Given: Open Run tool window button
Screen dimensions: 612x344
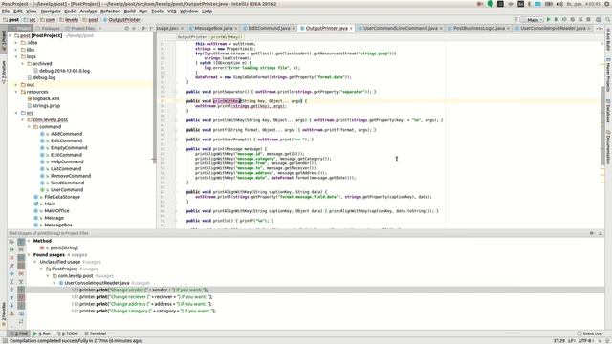Looking at the screenshot, I should click(x=42, y=333).
